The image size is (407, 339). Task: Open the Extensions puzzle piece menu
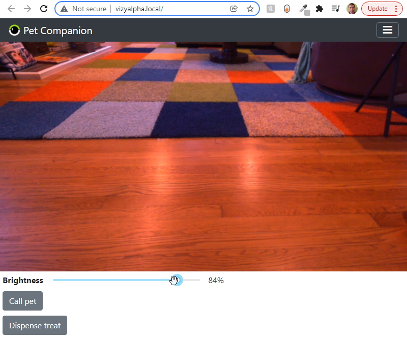click(x=319, y=9)
